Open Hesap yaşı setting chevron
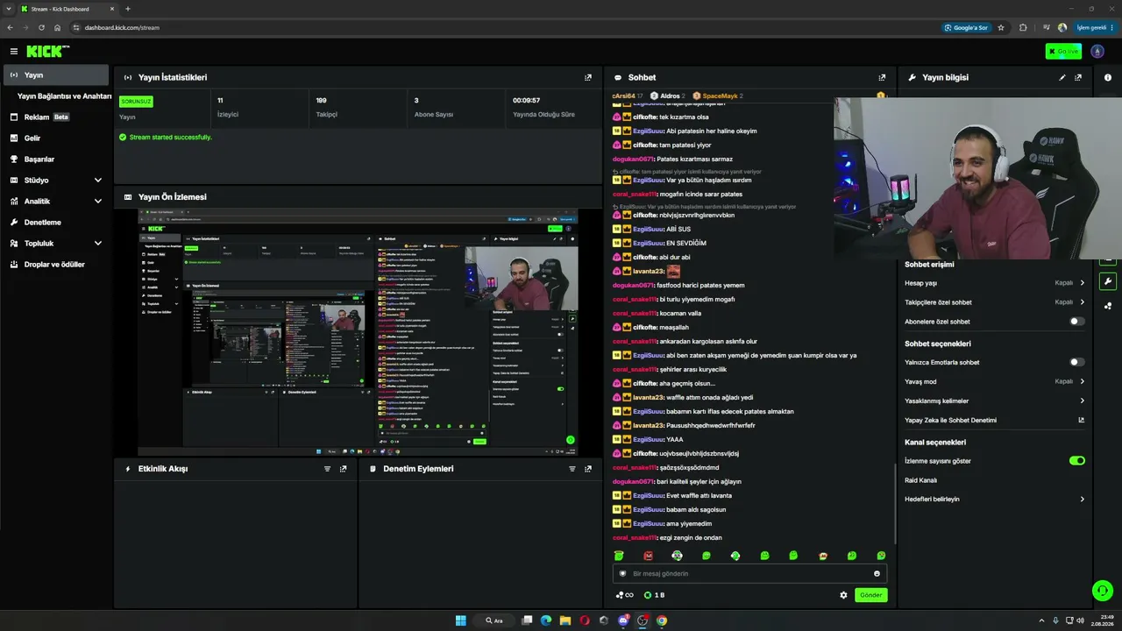This screenshot has width=1122, height=631. [x=1083, y=283]
